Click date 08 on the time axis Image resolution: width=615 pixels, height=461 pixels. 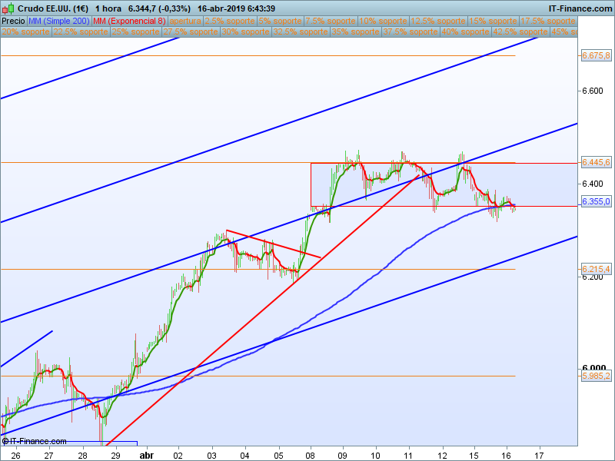tap(311, 455)
